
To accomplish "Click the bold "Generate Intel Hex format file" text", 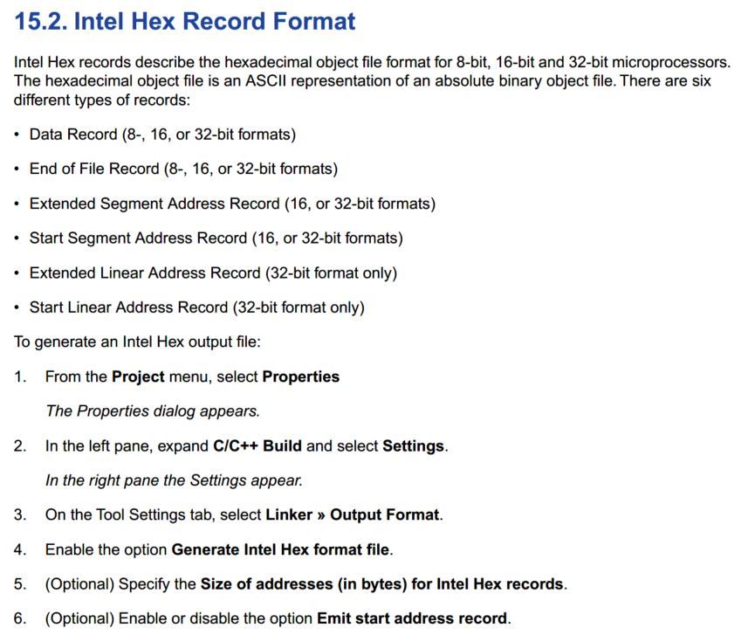I will pyautogui.click(x=280, y=549).
